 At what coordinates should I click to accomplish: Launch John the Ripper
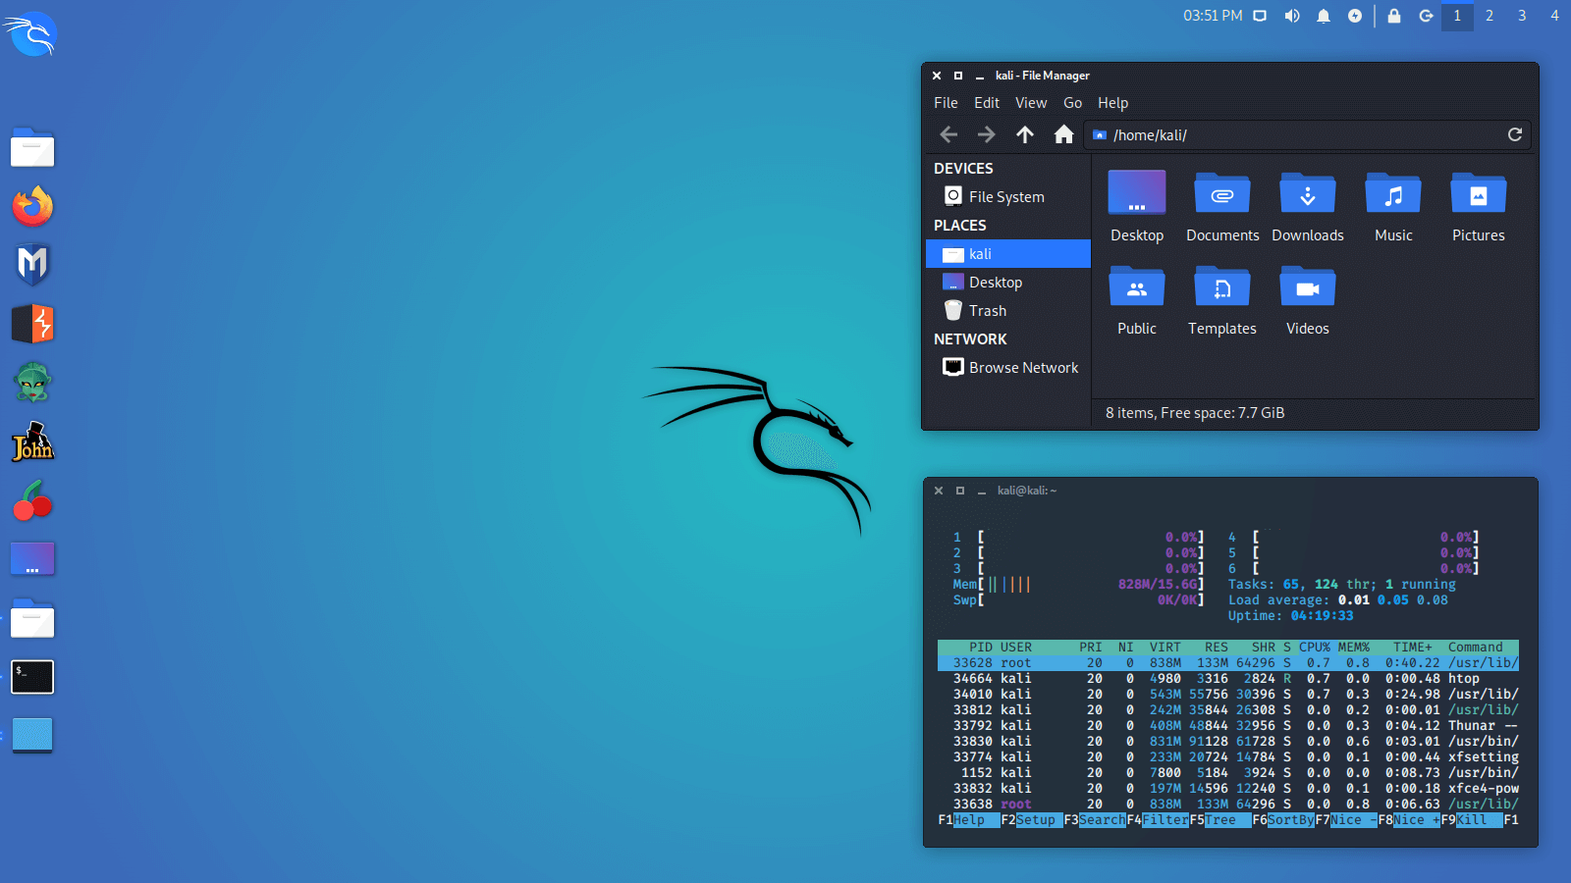32,442
